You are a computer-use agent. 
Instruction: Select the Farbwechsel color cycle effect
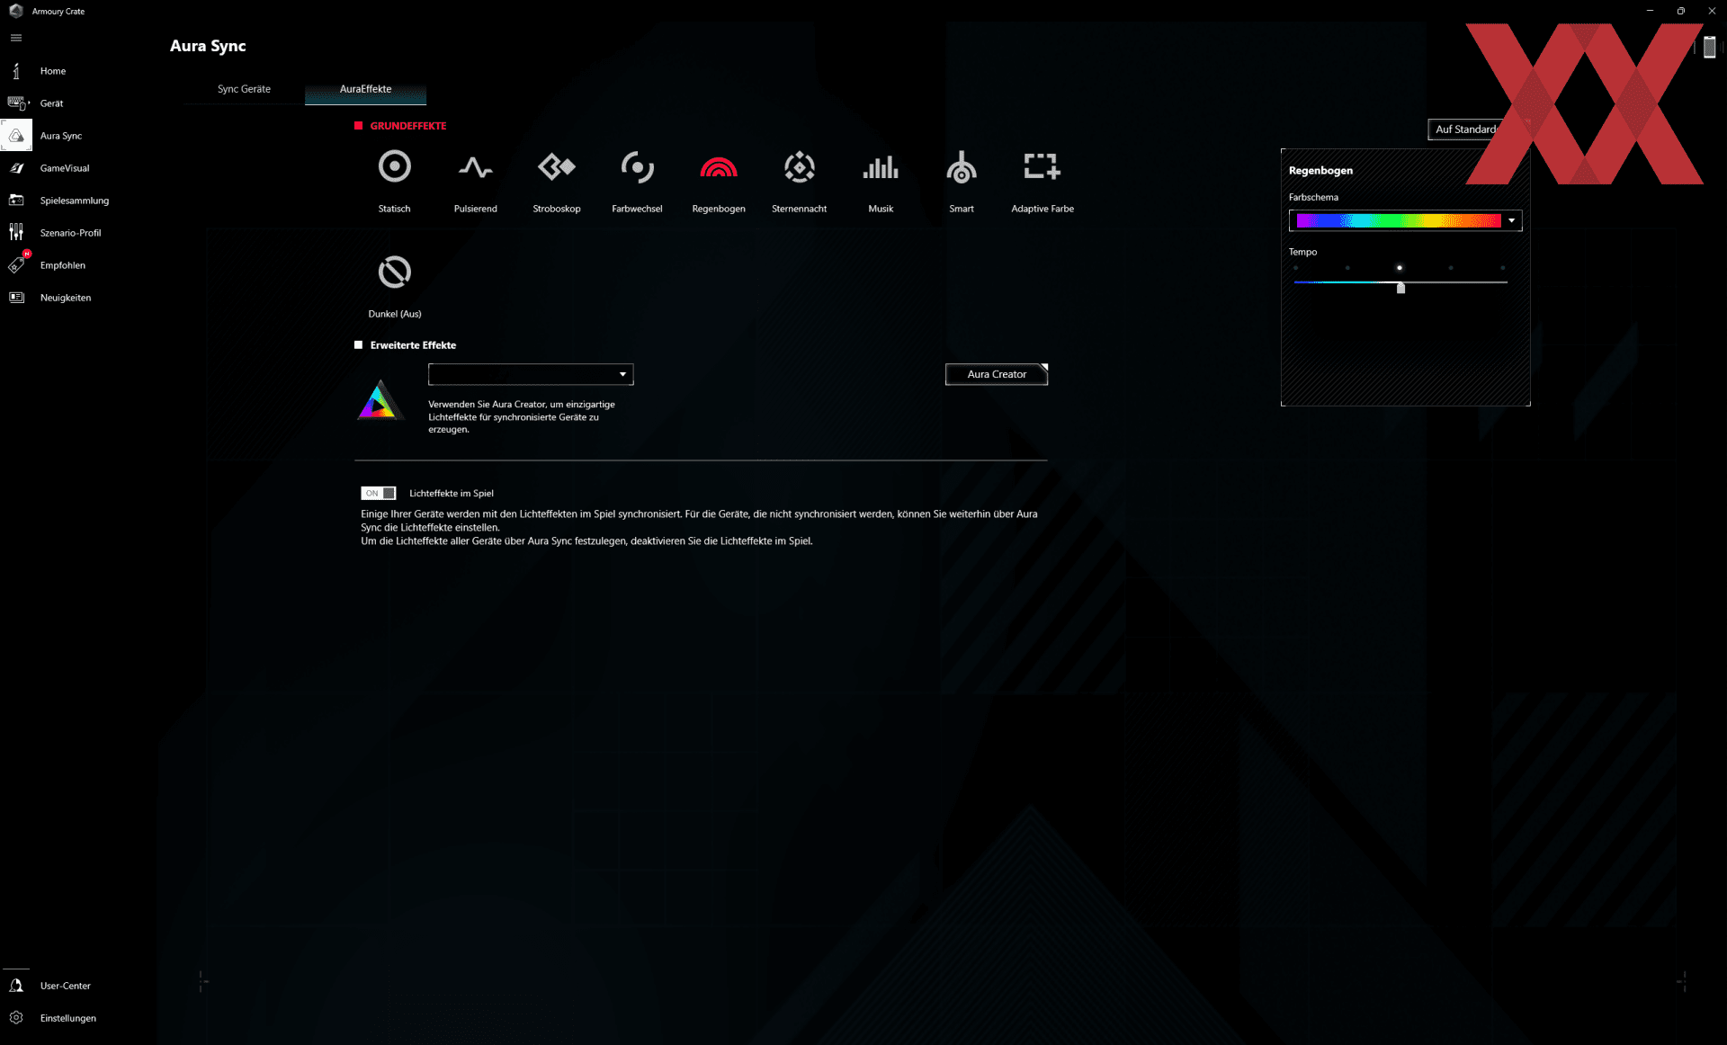[637, 167]
